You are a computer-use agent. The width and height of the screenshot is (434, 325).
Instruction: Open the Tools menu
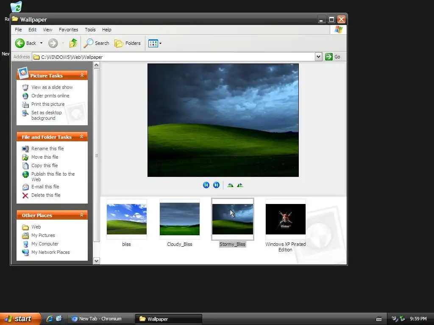coord(90,30)
